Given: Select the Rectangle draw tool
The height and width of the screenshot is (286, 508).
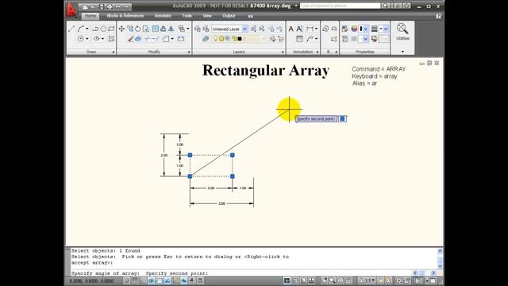Looking at the screenshot, I should pos(111,29).
